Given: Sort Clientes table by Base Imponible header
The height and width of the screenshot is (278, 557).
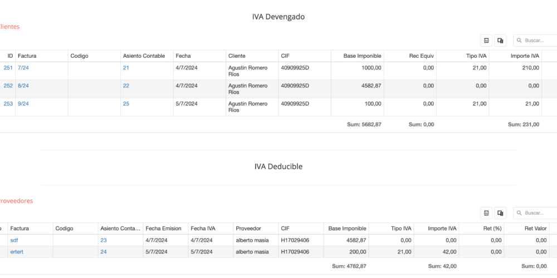Looking at the screenshot, I should 358,56.
